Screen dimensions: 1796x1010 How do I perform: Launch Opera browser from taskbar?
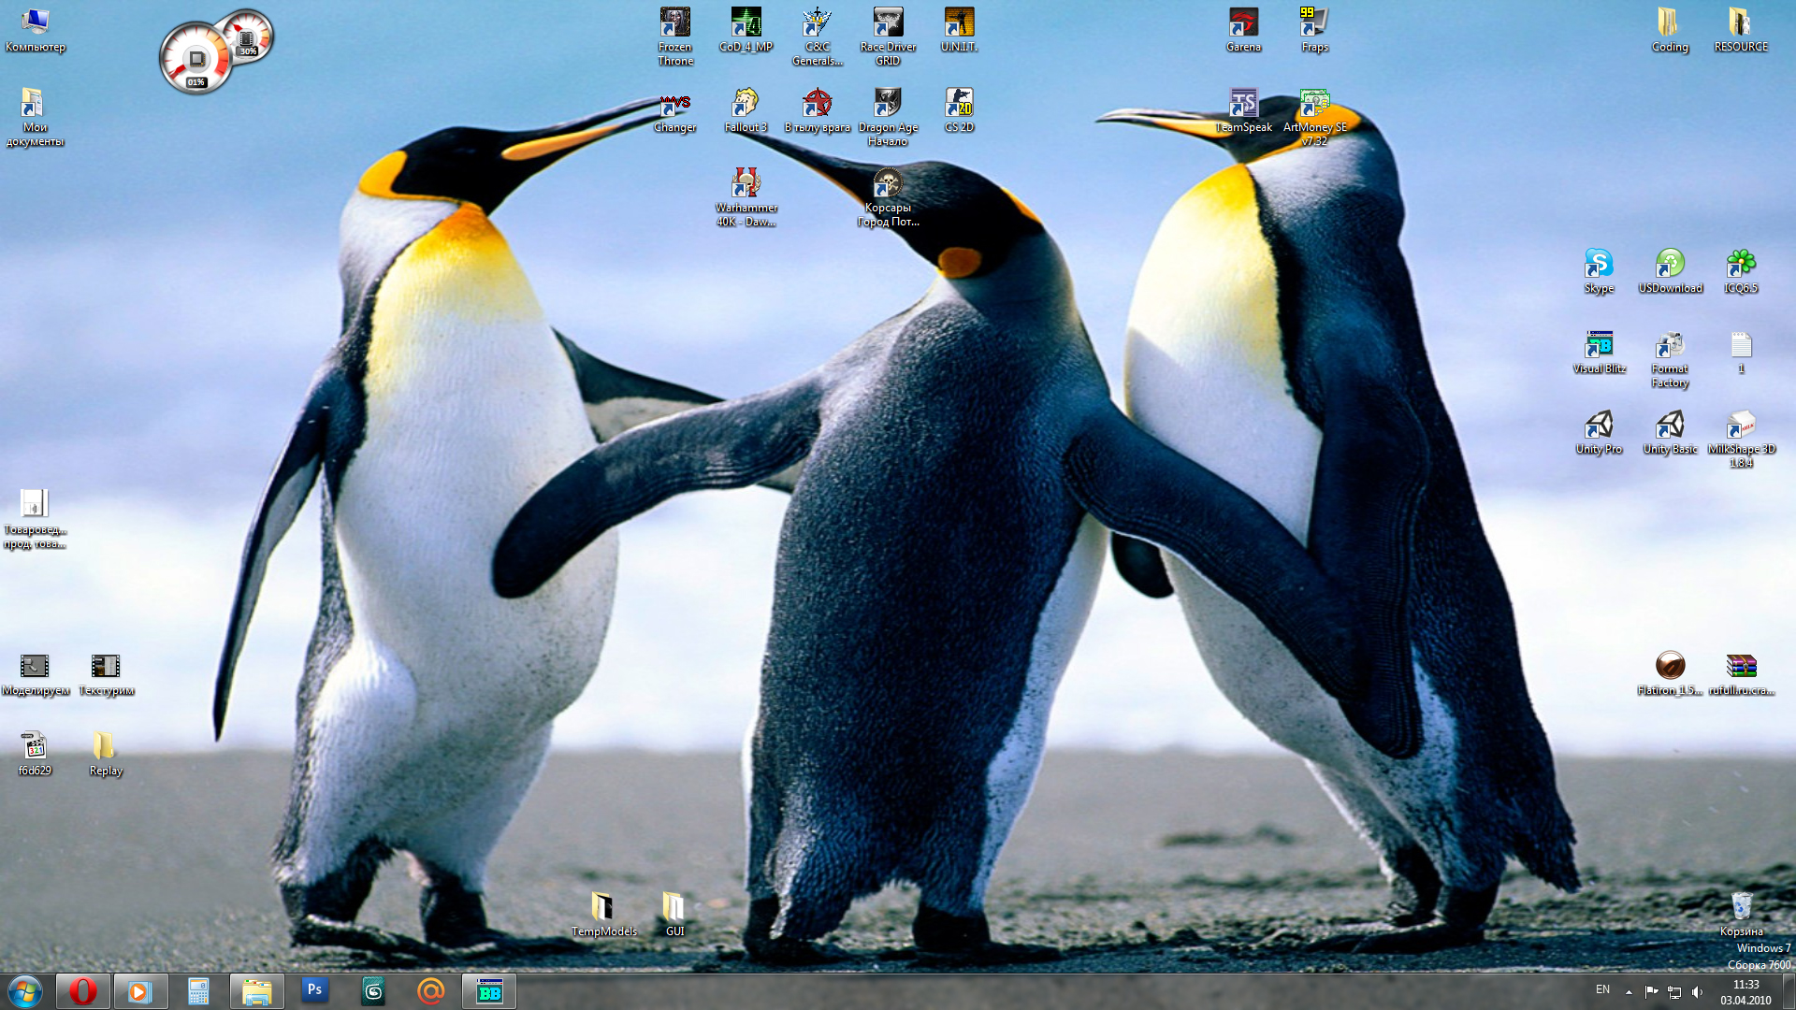[83, 990]
